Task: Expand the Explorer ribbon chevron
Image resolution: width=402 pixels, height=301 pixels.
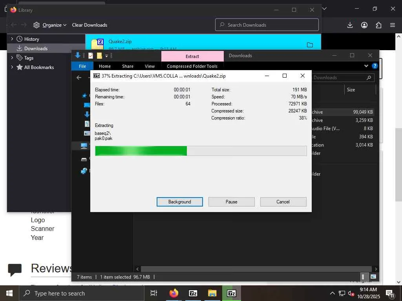Action: point(366,66)
